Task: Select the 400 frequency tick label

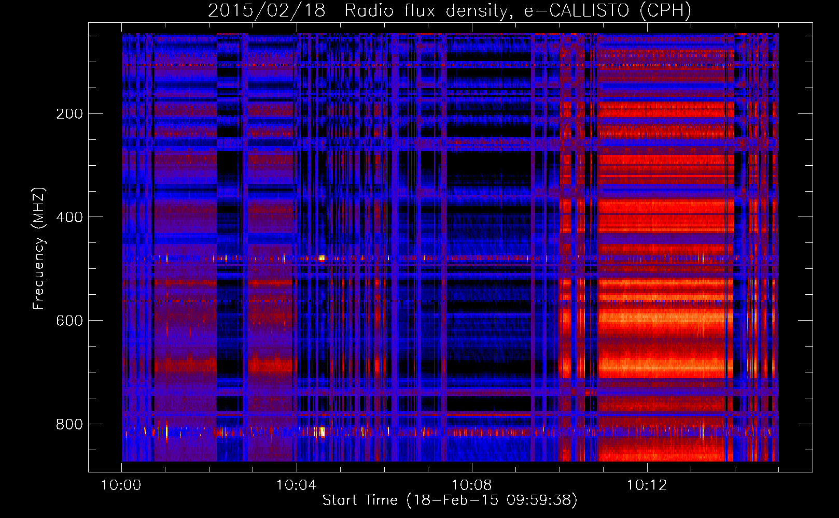Action: tap(69, 217)
